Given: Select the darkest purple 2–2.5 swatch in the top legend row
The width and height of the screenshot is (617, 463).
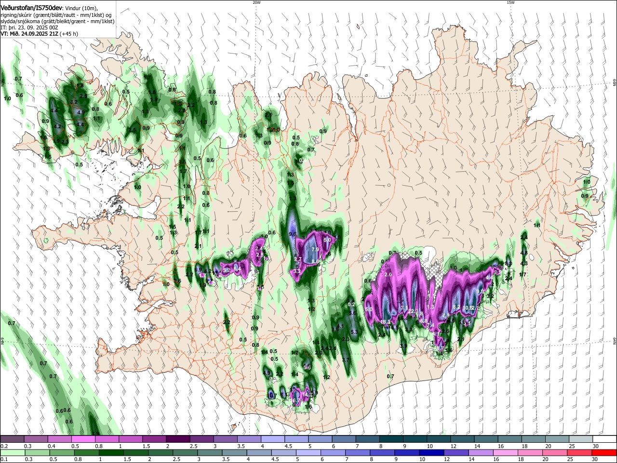Looking at the screenshot, I should (177, 439).
